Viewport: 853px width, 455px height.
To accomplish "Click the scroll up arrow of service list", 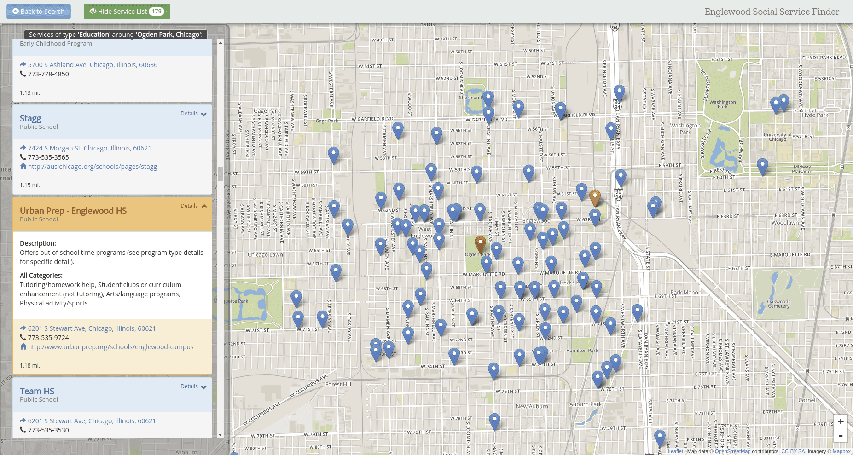I will point(220,43).
